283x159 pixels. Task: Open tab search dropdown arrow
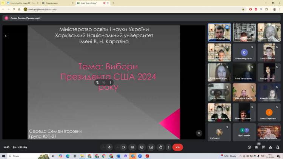point(3,3)
